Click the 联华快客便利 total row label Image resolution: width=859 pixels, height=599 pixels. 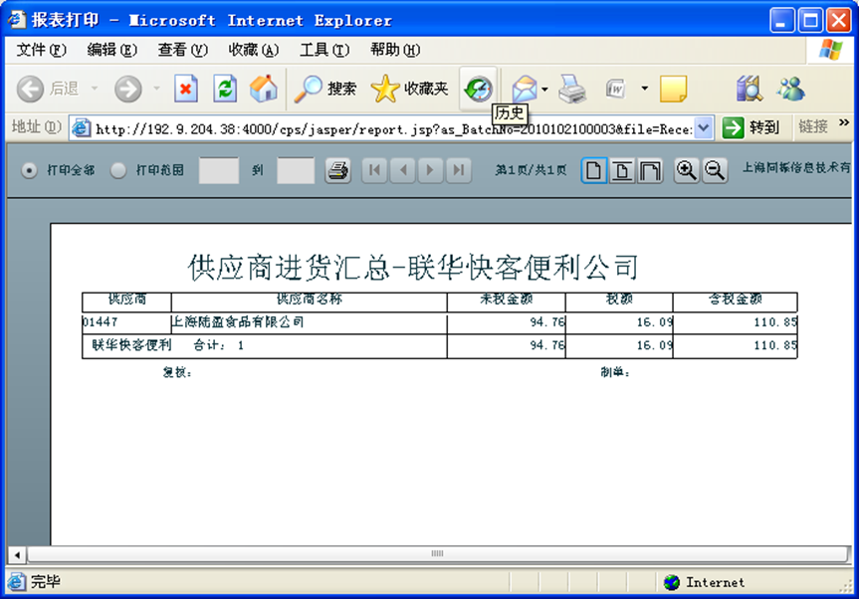131,345
